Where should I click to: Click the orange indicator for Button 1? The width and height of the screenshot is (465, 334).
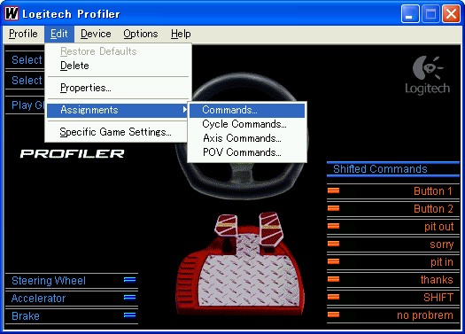click(x=333, y=190)
